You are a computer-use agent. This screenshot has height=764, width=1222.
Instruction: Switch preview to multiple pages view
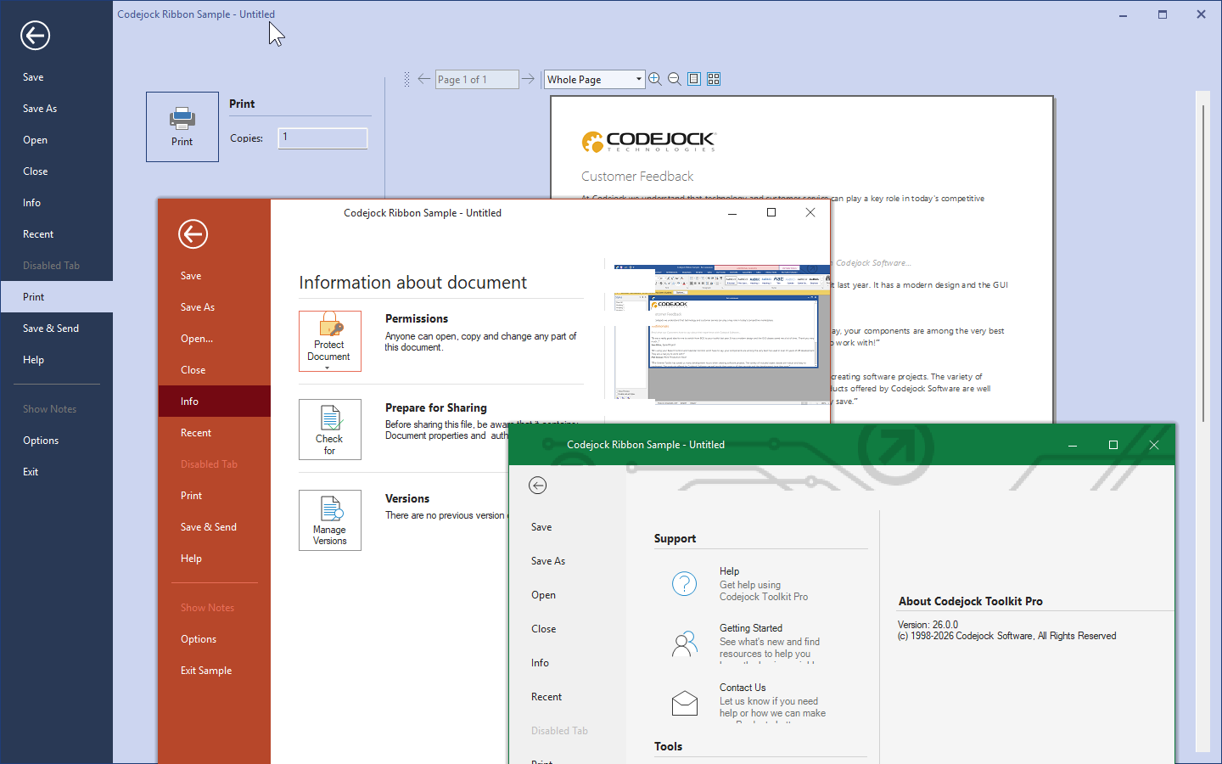pyautogui.click(x=714, y=79)
